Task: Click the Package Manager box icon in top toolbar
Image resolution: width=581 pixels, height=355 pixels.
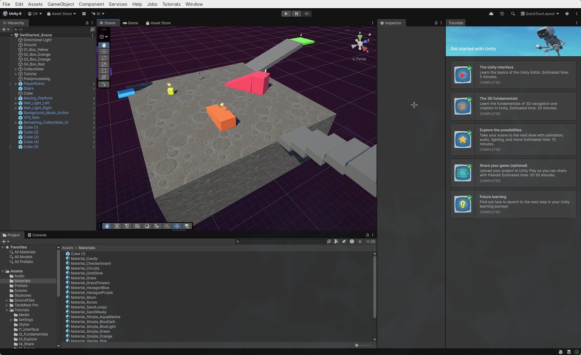Action: coord(84,14)
